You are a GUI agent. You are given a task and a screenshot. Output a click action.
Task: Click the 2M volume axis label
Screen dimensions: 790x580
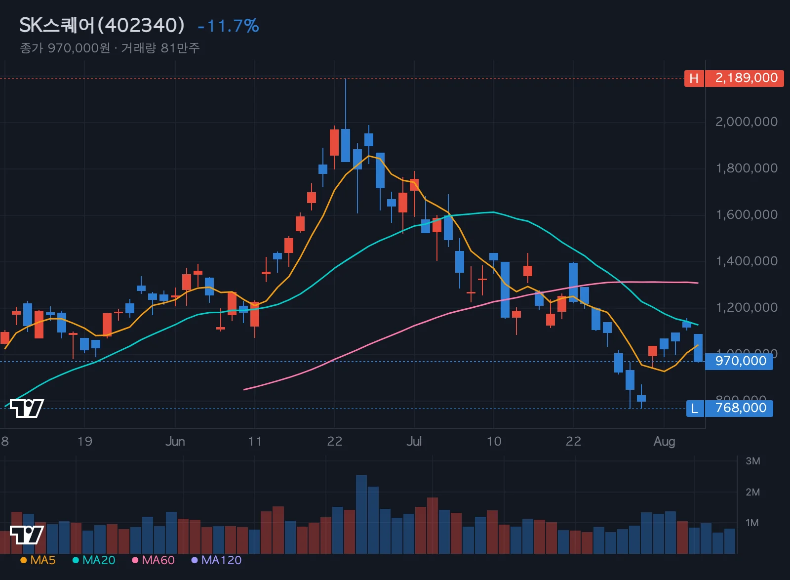tap(752, 492)
